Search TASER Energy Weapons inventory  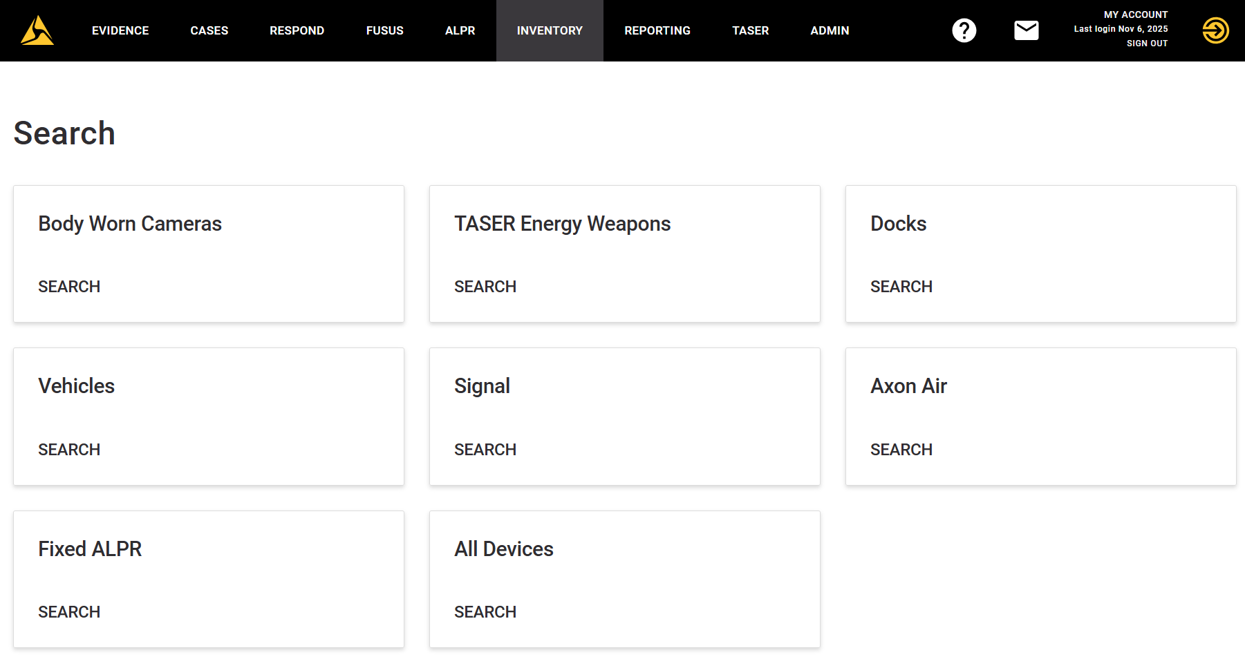coord(485,287)
